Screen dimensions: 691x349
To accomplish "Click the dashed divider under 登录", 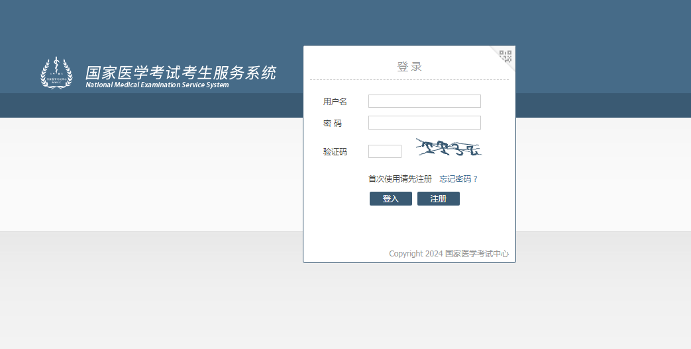I will pos(409,80).
